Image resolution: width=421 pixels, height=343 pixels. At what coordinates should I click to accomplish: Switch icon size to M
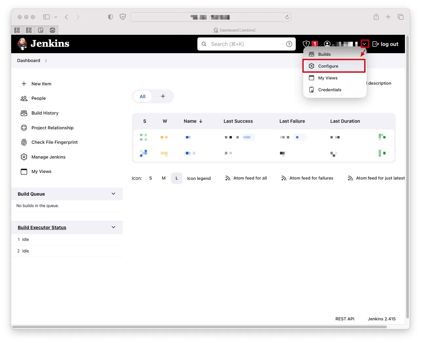coord(164,178)
